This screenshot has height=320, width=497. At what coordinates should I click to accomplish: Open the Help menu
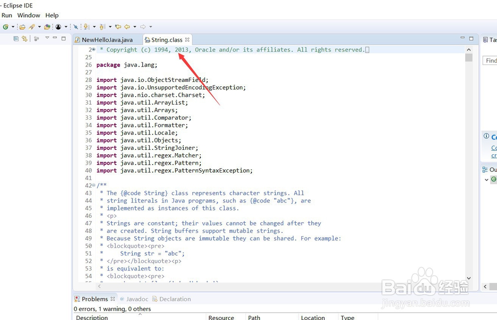52,15
